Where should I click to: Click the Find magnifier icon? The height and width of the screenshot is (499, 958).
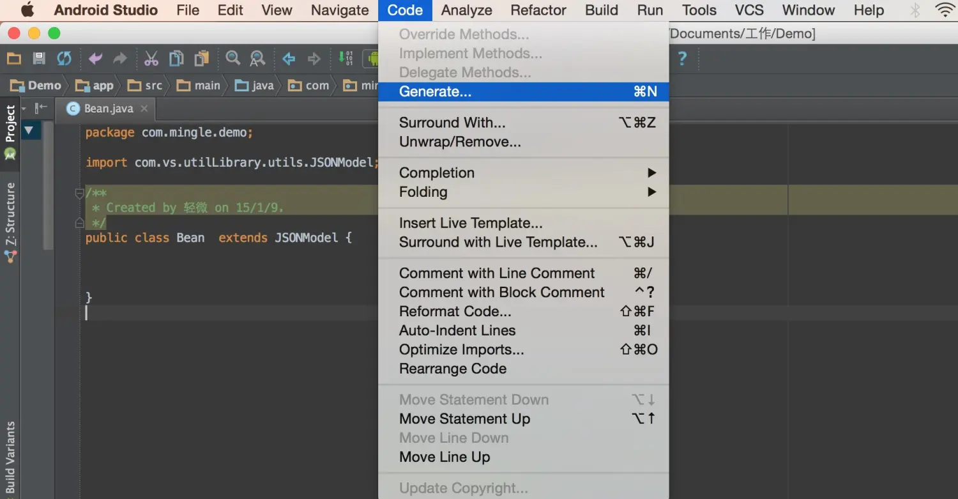(x=232, y=59)
